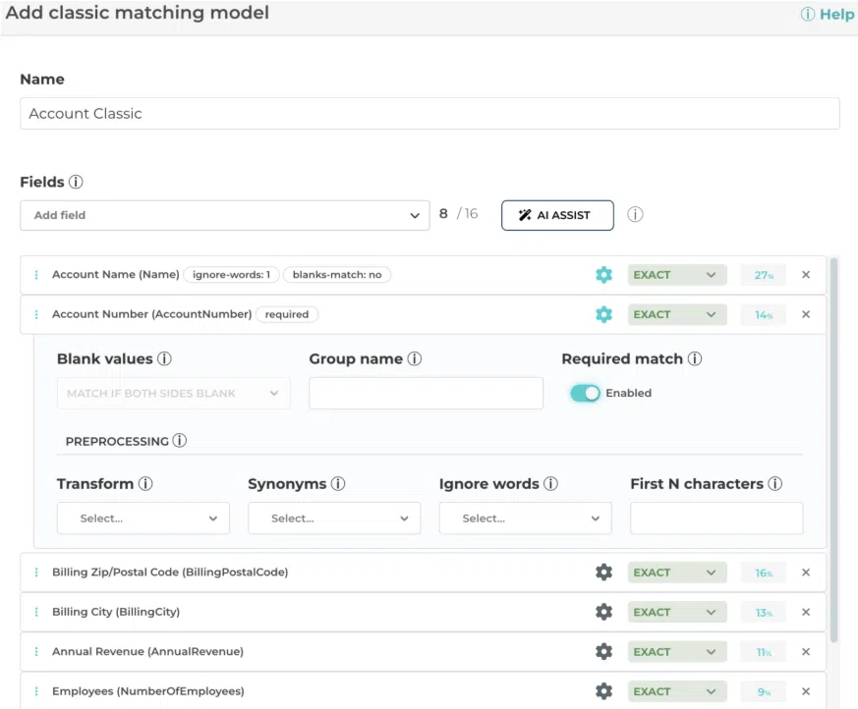Open the Blank values dropdown

click(x=173, y=393)
